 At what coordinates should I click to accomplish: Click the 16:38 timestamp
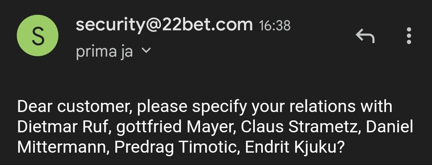pyautogui.click(x=274, y=26)
